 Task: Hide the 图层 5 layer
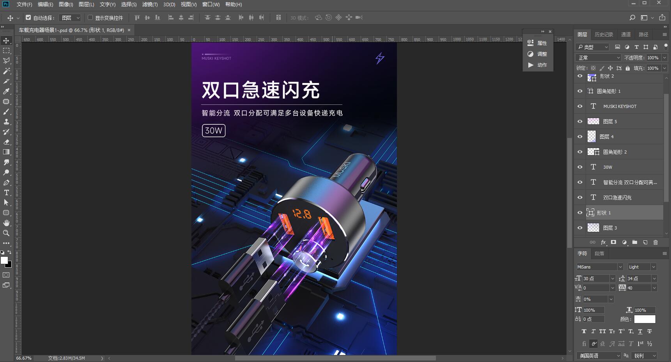(580, 122)
